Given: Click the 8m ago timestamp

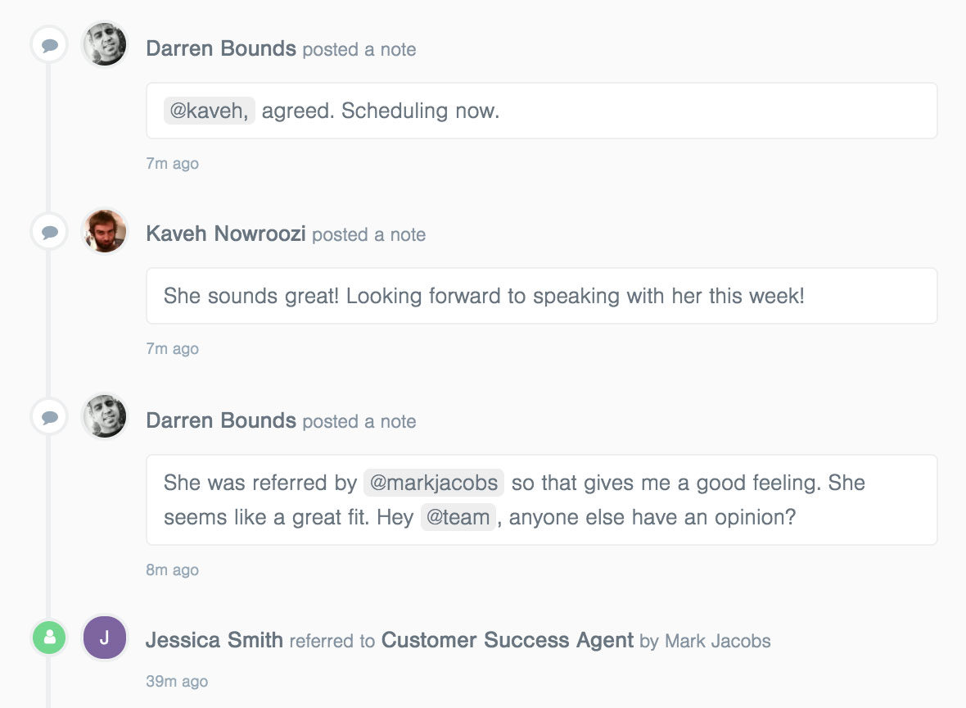Looking at the screenshot, I should tap(173, 570).
